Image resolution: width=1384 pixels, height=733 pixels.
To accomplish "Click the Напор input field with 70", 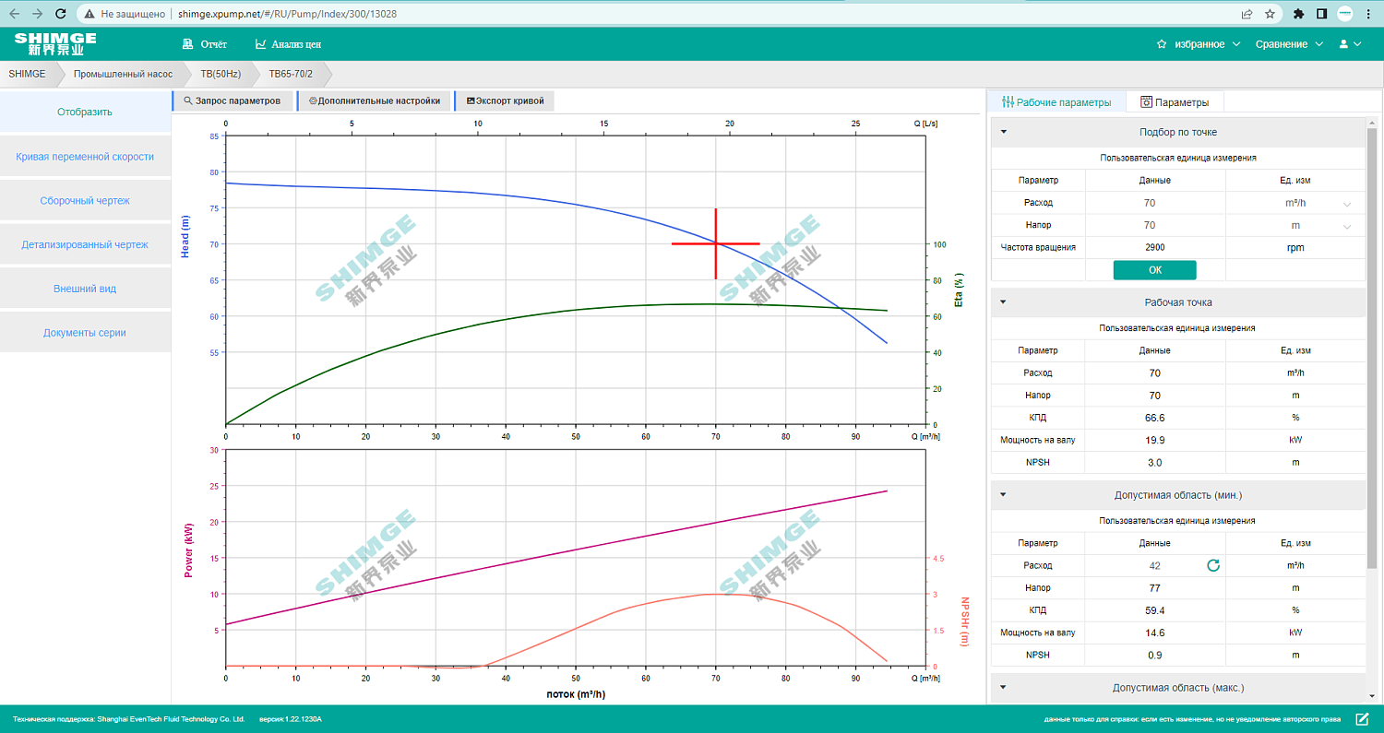I will point(1155,225).
